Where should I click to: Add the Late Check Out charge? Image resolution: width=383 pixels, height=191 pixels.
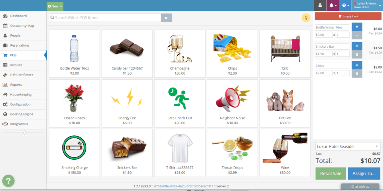(x=180, y=103)
